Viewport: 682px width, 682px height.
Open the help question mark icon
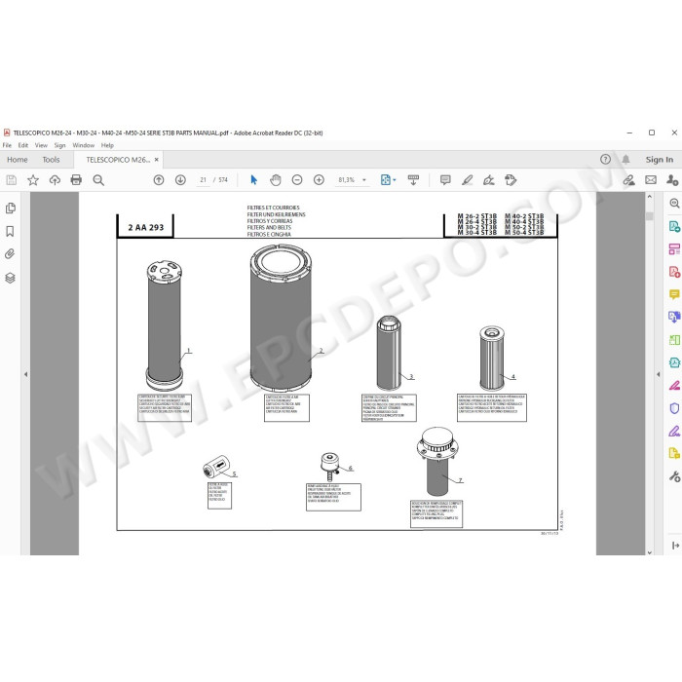point(605,160)
